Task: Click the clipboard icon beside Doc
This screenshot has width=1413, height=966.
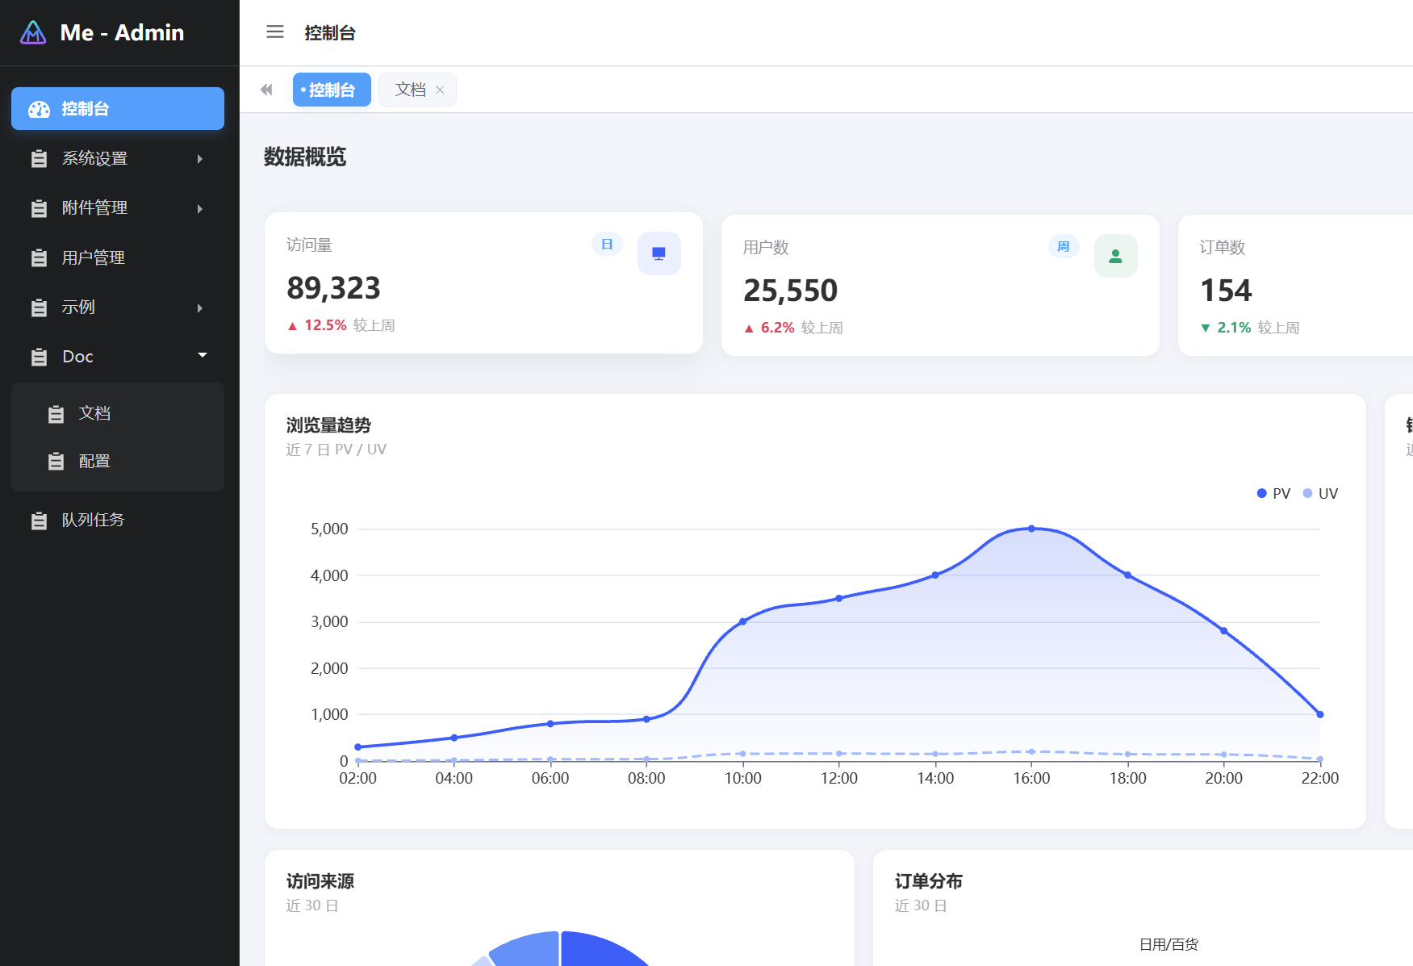Action: 39,357
